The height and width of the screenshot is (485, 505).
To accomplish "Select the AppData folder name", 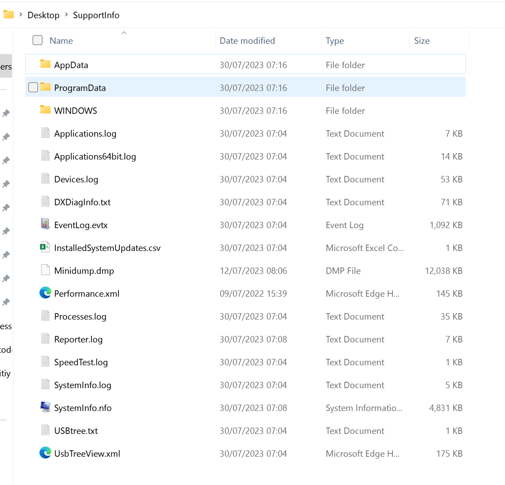I will [71, 65].
